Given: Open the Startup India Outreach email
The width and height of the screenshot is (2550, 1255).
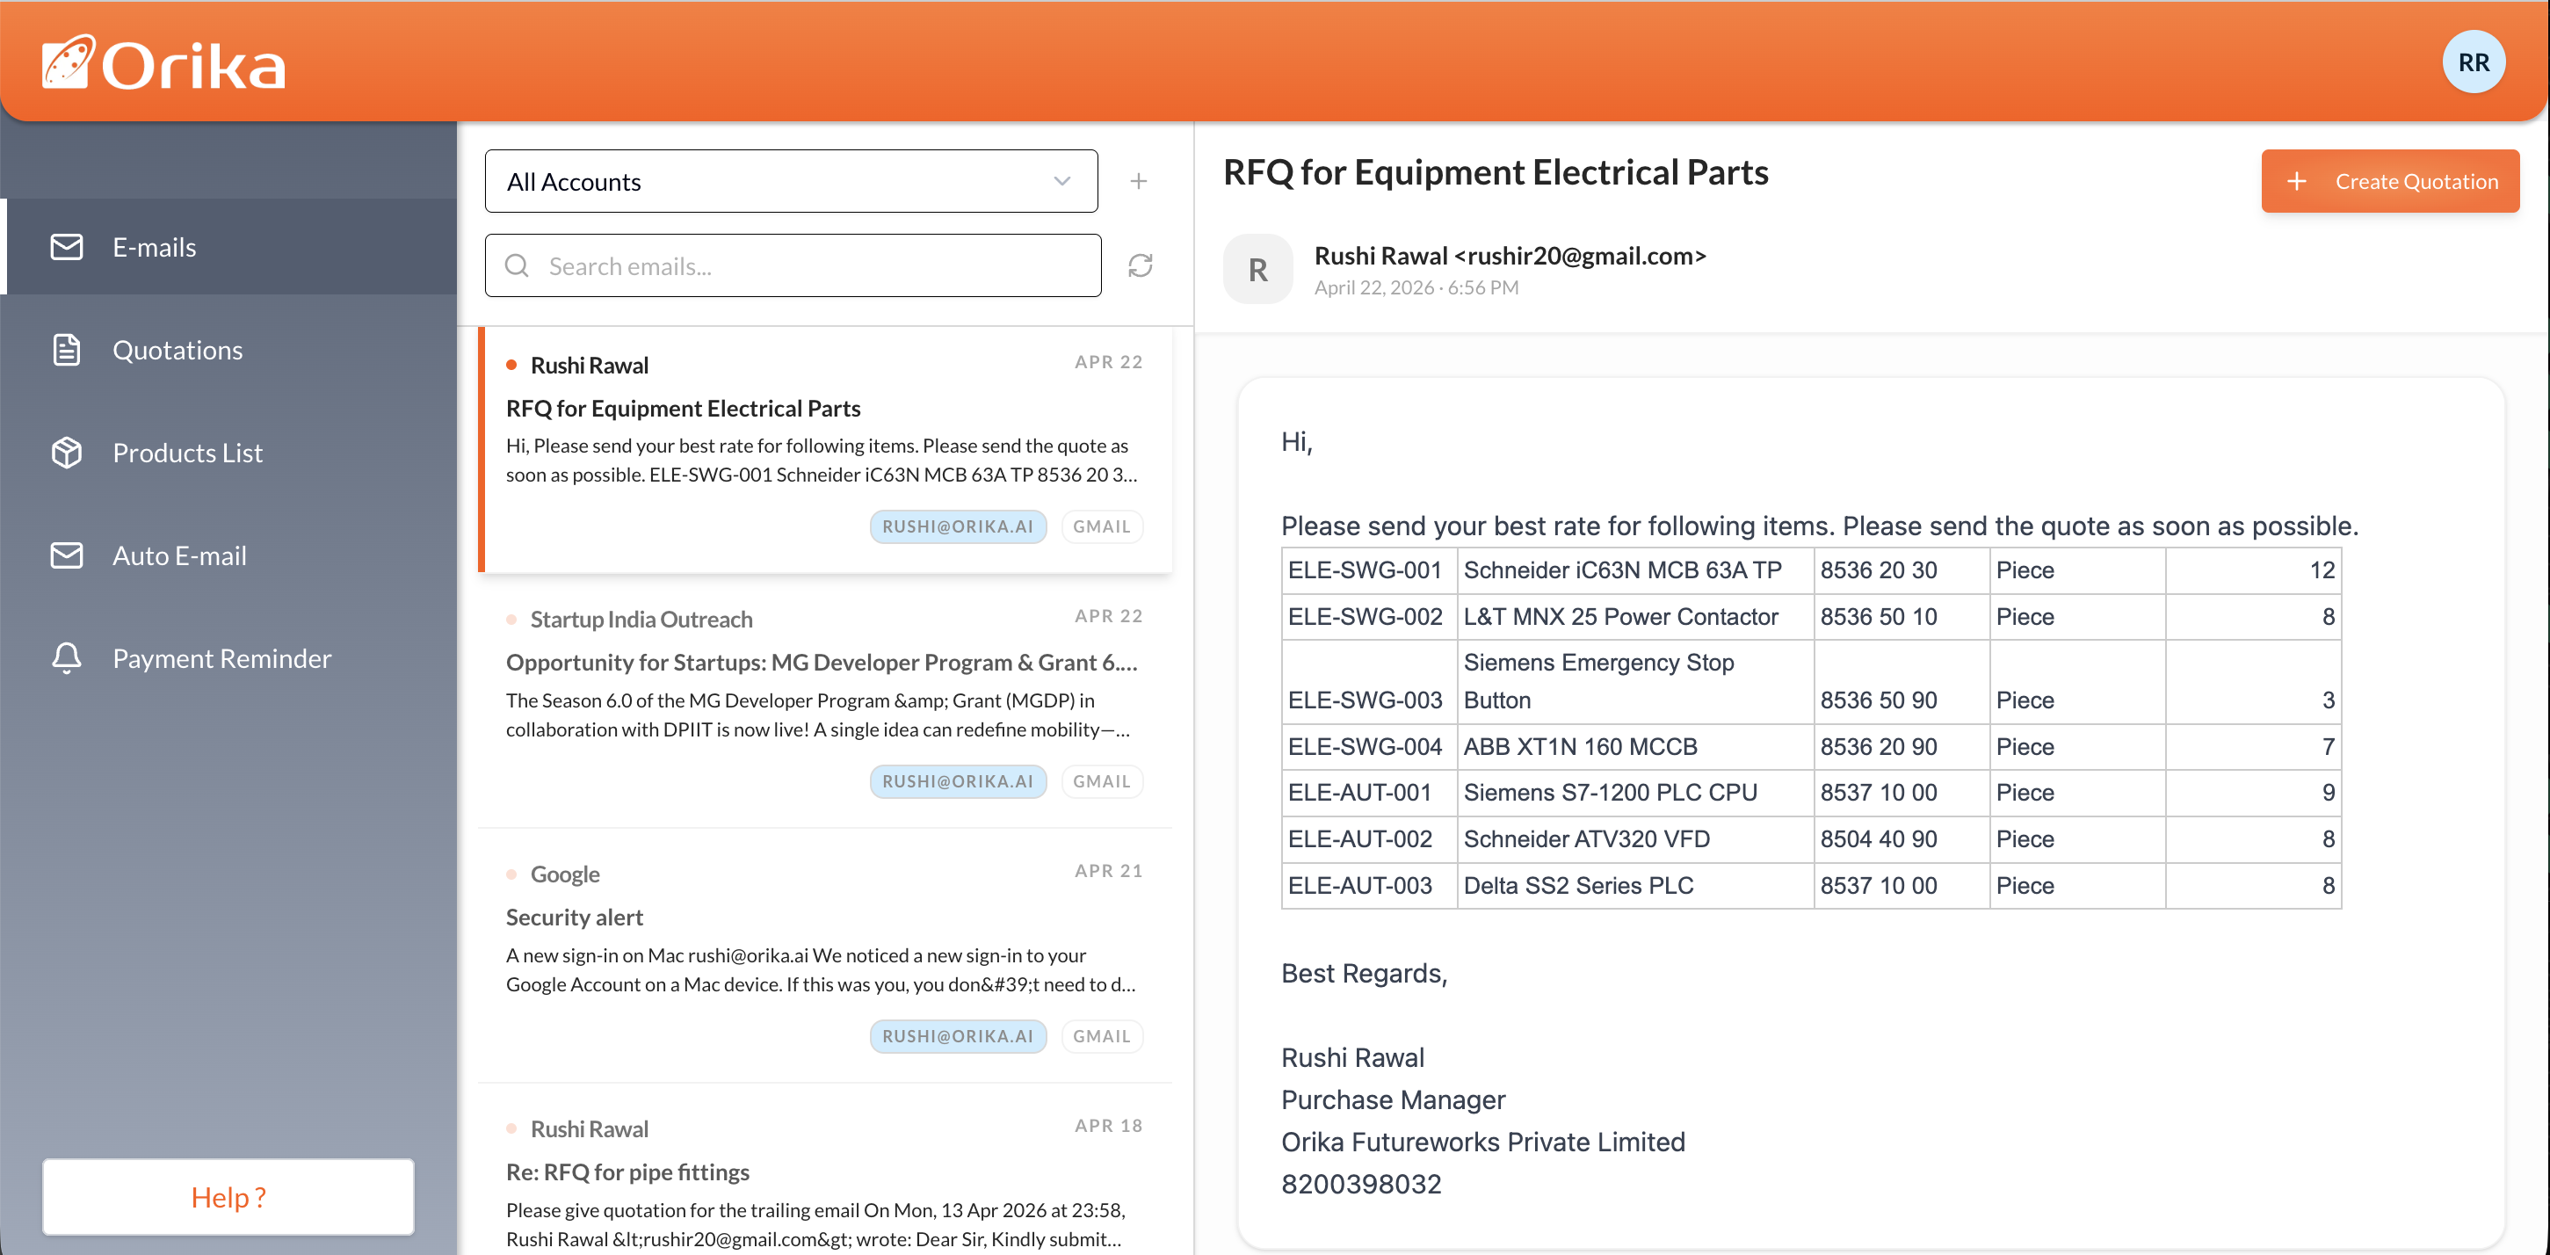Looking at the screenshot, I should pos(826,700).
